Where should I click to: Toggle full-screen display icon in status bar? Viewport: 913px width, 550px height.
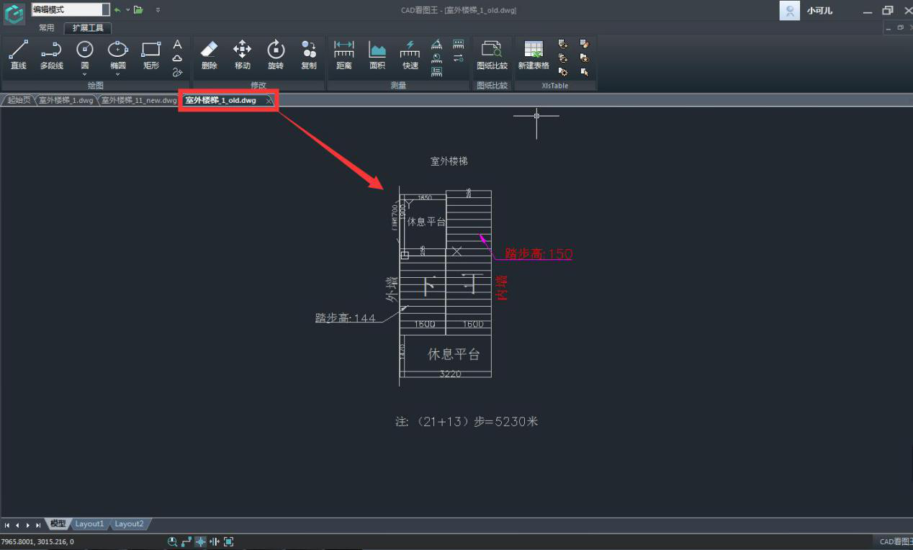point(229,542)
